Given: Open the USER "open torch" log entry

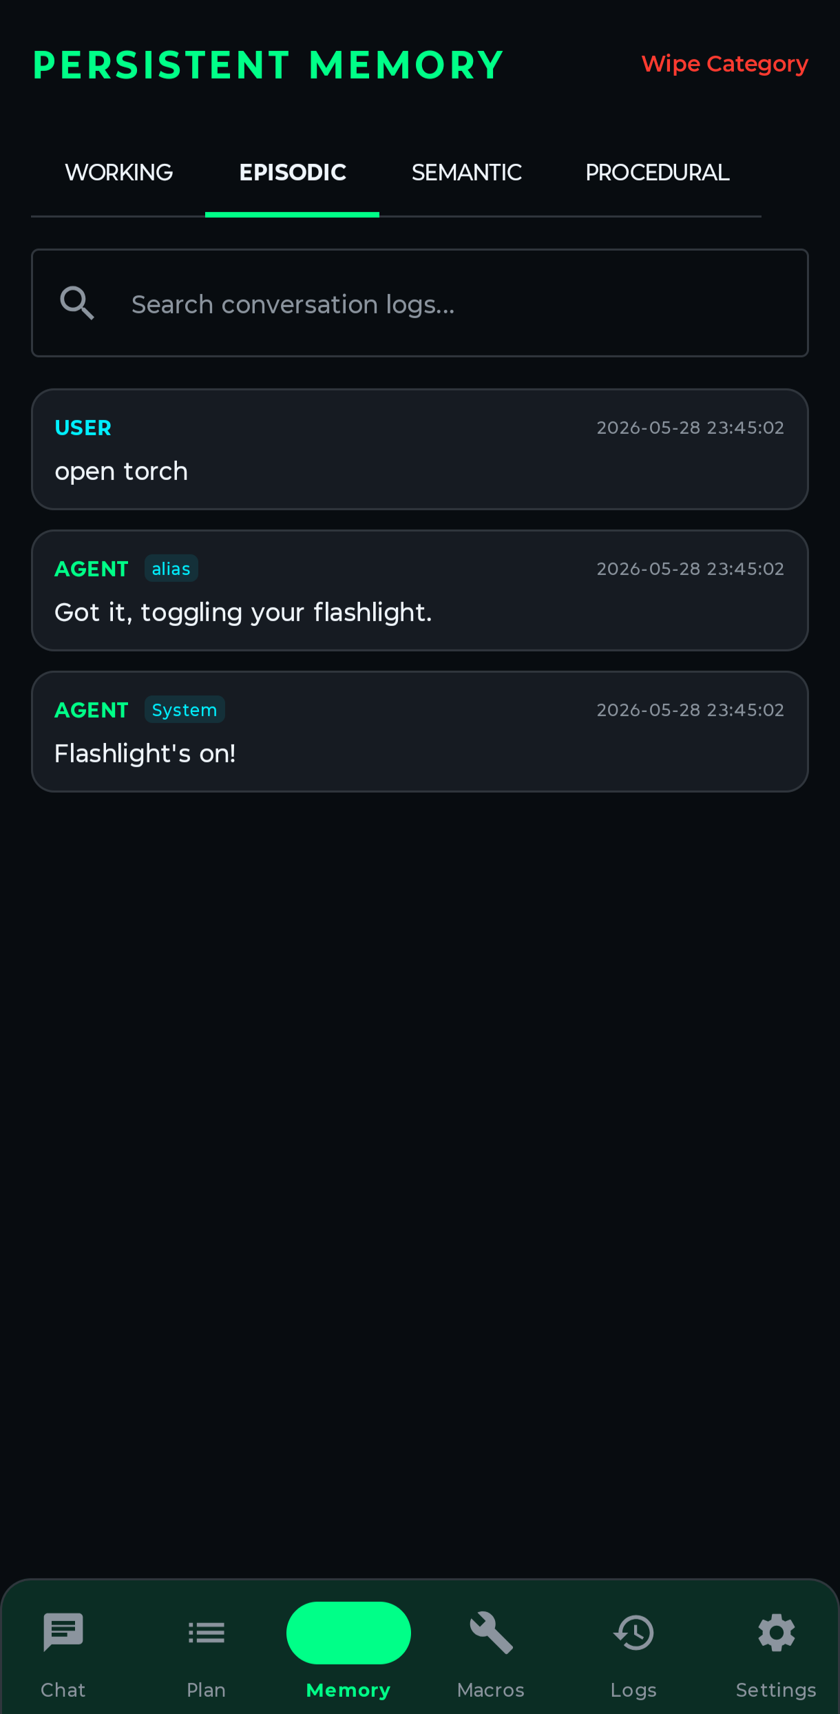Looking at the screenshot, I should [x=420, y=449].
